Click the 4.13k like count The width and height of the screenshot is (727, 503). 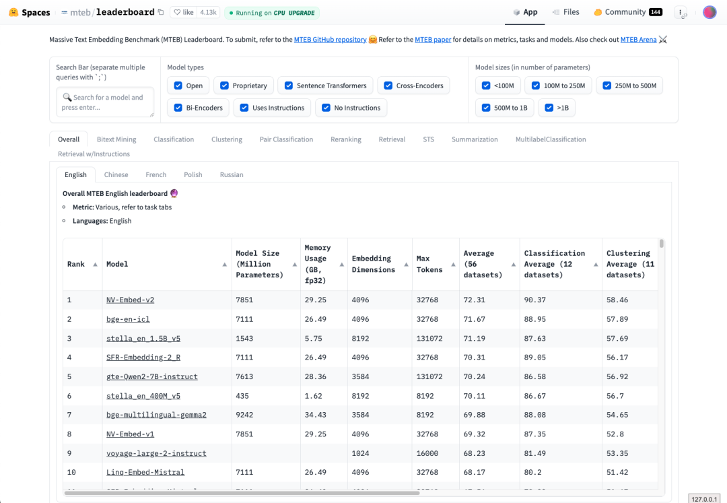(x=208, y=13)
